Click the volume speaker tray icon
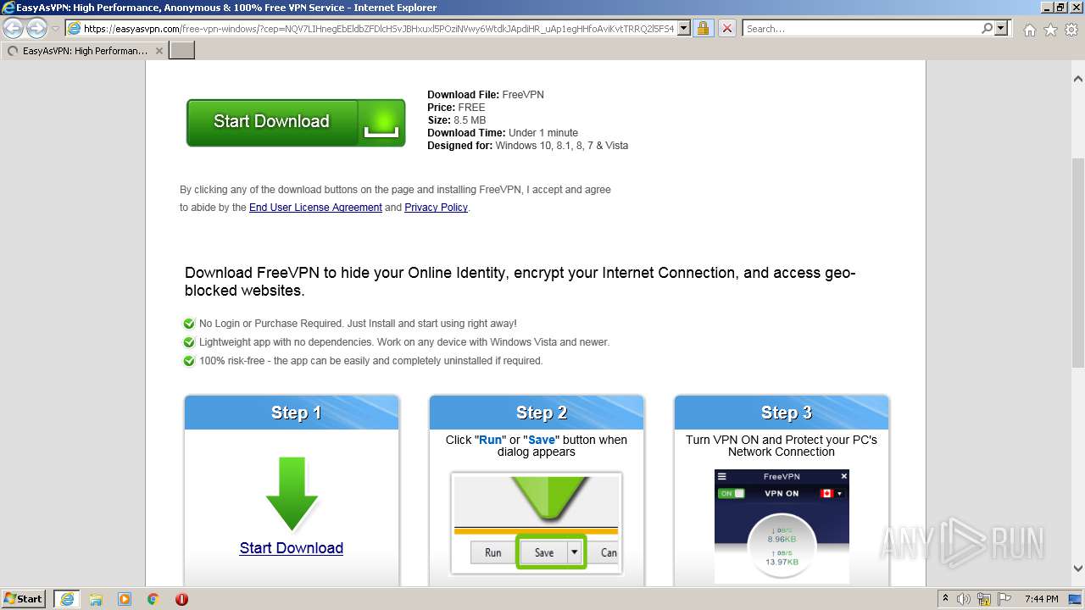 964,599
